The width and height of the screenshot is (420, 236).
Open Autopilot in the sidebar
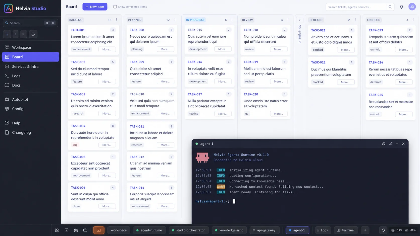point(30,99)
